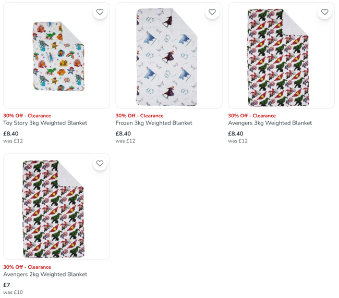The image size is (339, 298).
Task: Open the Avengers 2kg Weighted Blanket title
Action: (45, 275)
